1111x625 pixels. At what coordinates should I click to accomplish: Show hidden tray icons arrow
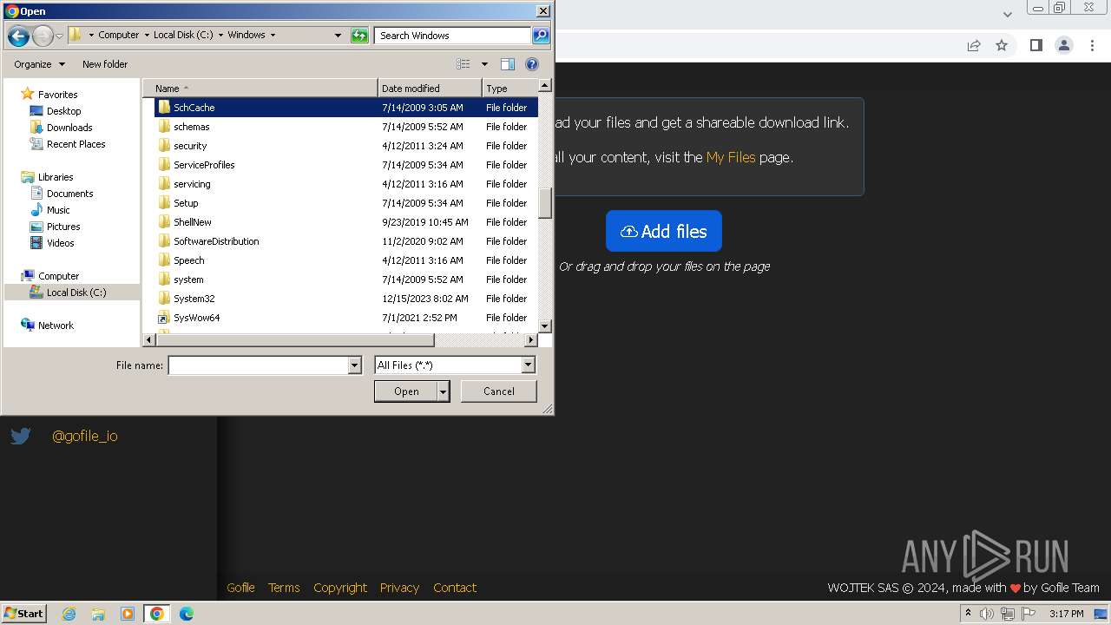968,613
